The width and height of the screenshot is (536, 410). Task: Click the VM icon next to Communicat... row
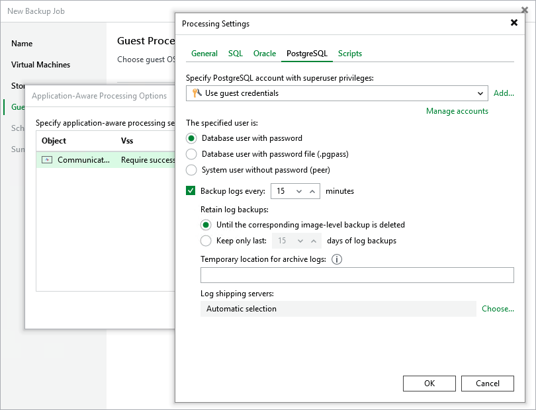(47, 159)
